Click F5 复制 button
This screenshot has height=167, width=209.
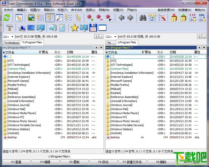74,162
